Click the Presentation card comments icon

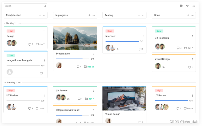(x=78, y=67)
